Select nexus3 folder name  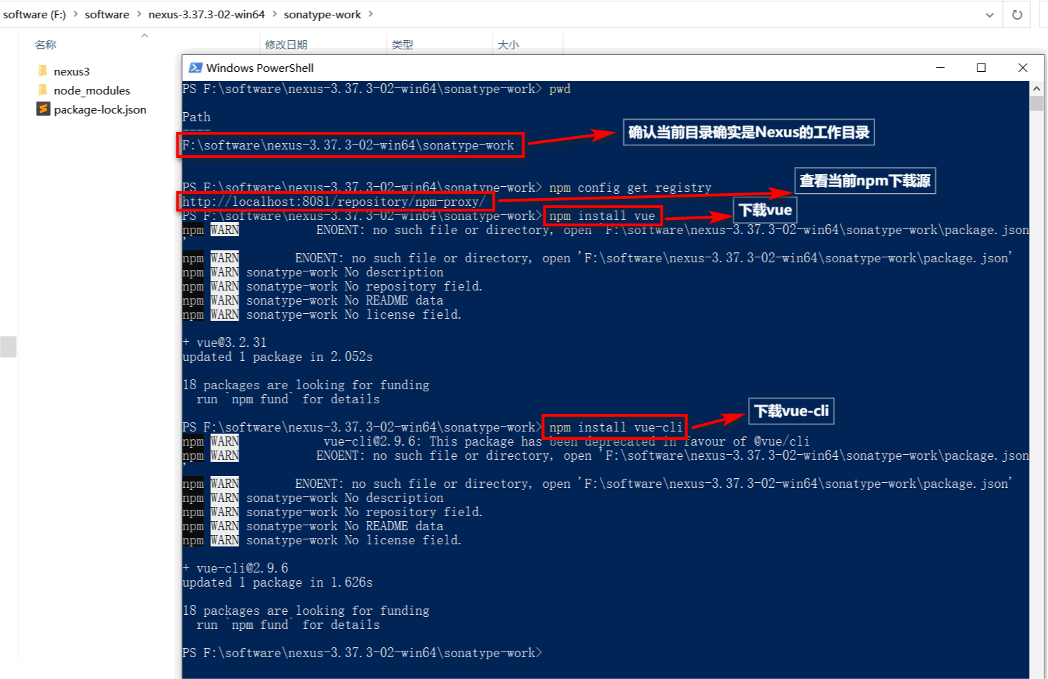click(x=71, y=71)
